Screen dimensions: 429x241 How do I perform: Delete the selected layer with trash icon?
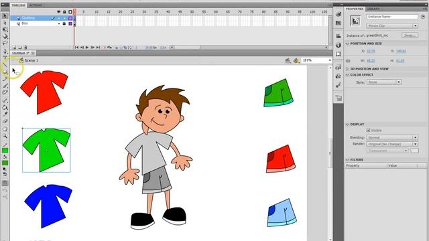25,48
